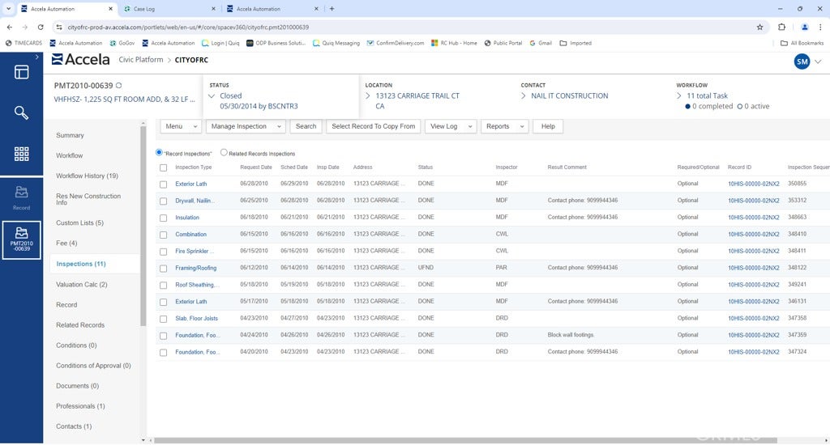The height and width of the screenshot is (445, 830).
Task: Expand the Reports dropdown menu
Action: point(503,126)
